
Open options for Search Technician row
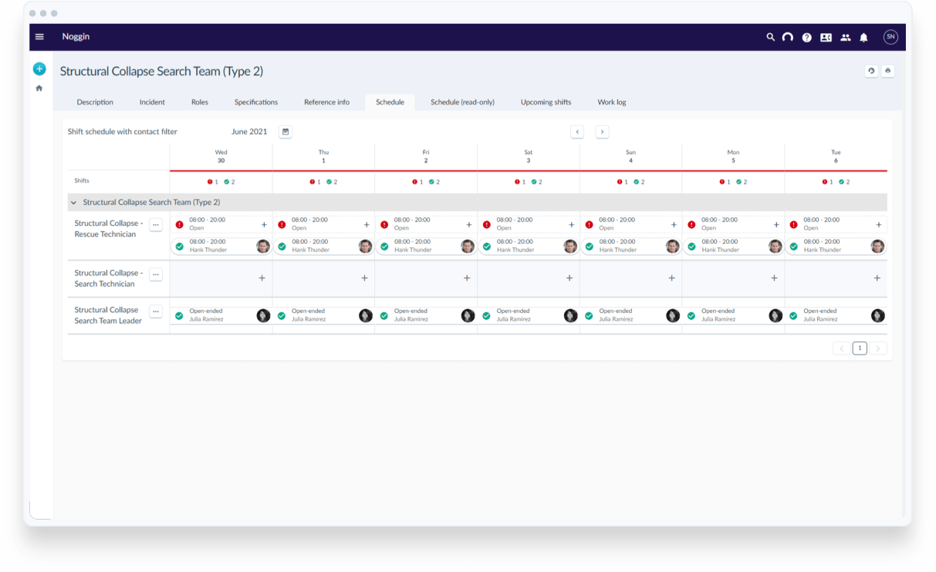point(156,274)
